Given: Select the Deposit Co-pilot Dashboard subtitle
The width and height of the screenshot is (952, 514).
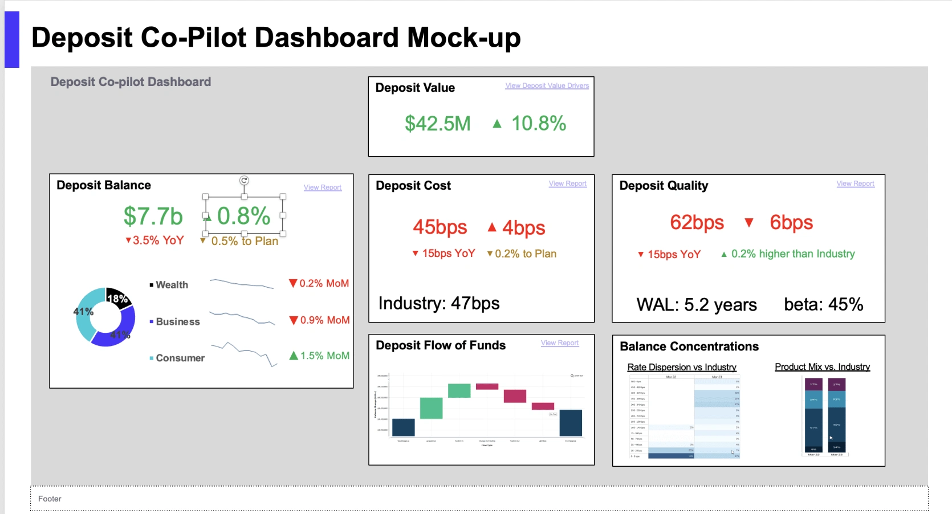Looking at the screenshot, I should [x=131, y=82].
